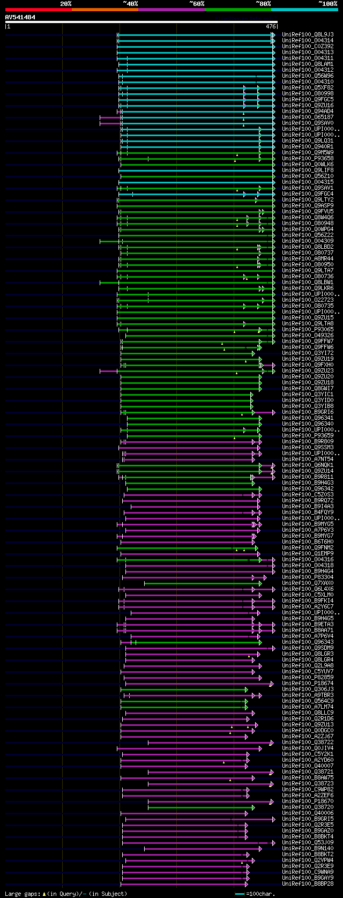Viewport: 343px width, 898px height.
Task: Click the green ~80% identity legend segment
Action: tap(237, 10)
